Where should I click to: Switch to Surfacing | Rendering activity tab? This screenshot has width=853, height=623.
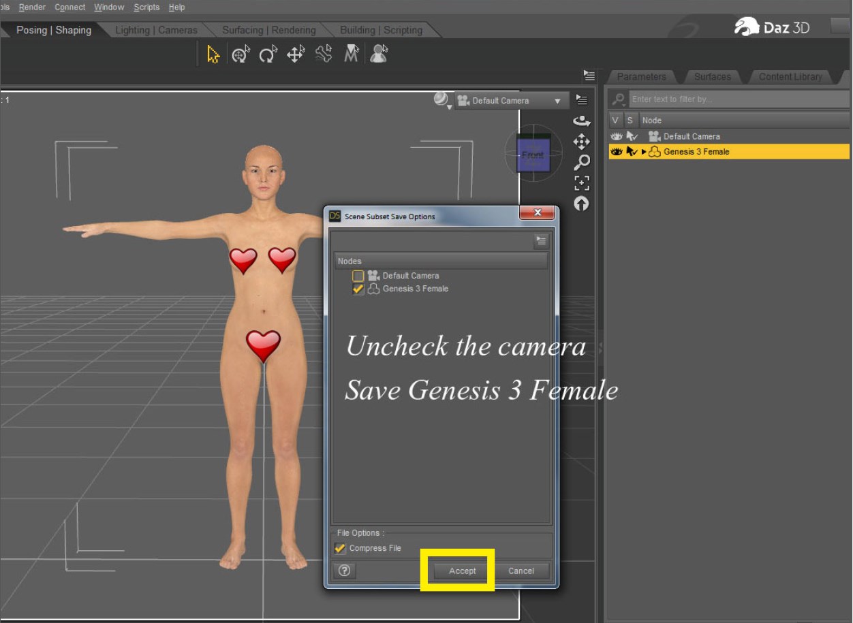click(268, 30)
